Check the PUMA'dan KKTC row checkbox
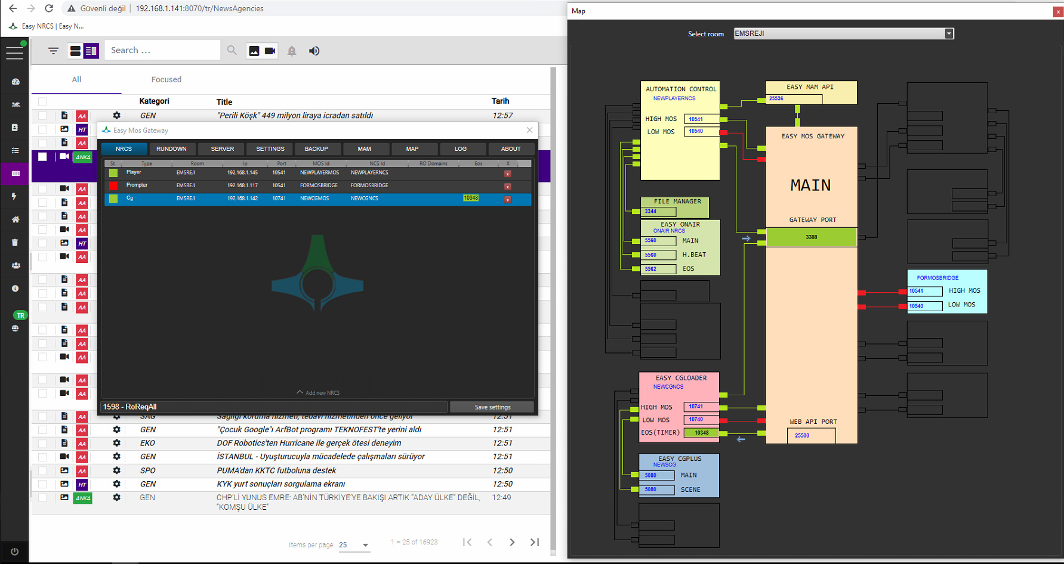This screenshot has height=564, width=1064. 42,470
